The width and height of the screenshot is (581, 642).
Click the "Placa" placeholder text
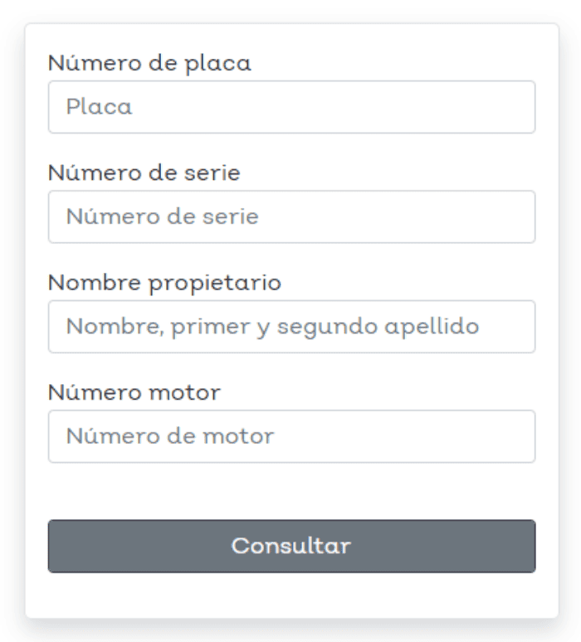(100, 107)
